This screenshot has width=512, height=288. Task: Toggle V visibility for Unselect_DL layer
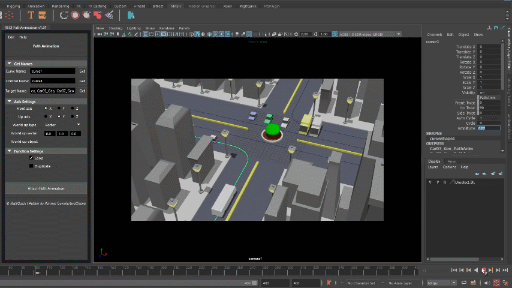pyautogui.click(x=430, y=182)
